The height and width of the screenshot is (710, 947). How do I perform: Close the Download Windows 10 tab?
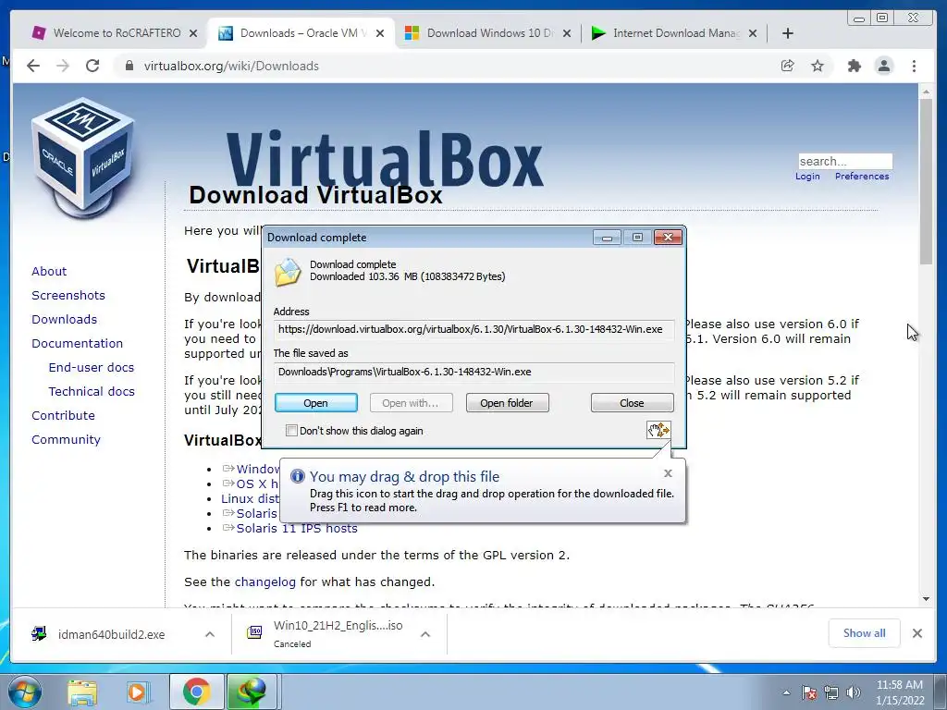[x=567, y=33]
